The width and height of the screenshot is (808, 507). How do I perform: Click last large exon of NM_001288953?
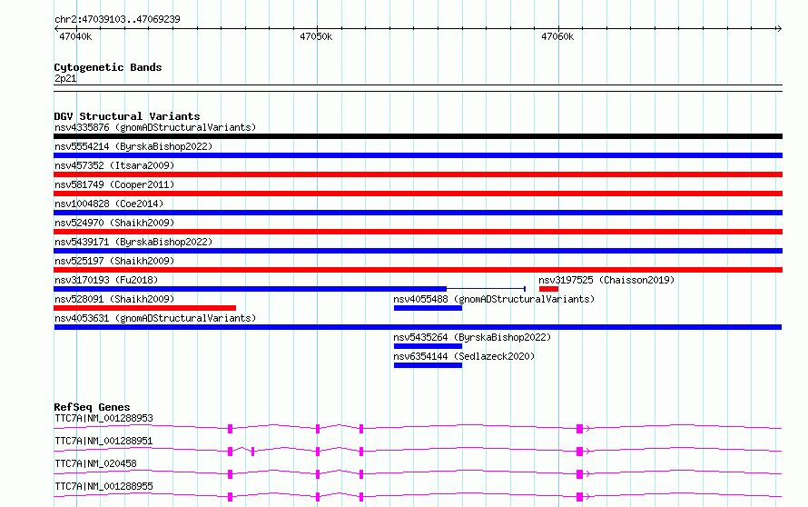click(x=580, y=429)
